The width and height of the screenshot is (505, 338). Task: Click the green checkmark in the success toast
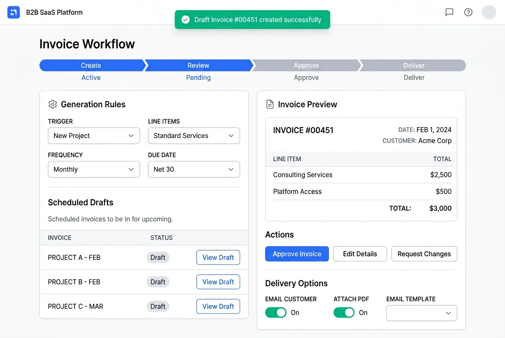185,19
